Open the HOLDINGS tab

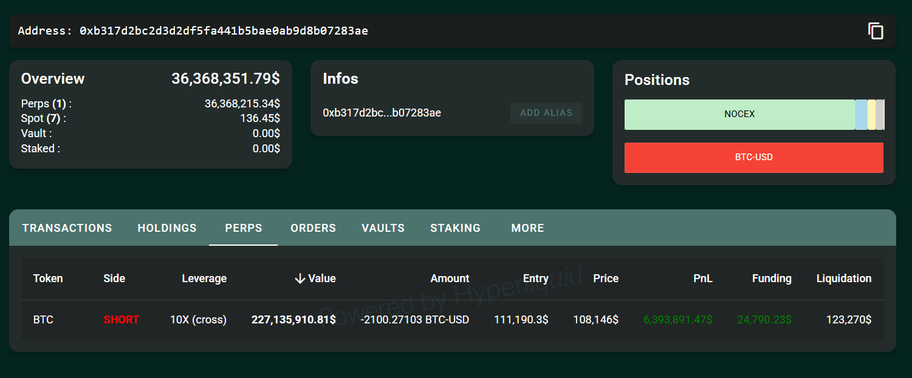tap(167, 228)
